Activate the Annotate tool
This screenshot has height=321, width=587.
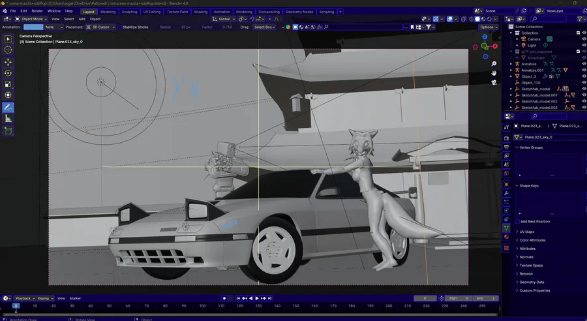coord(8,108)
